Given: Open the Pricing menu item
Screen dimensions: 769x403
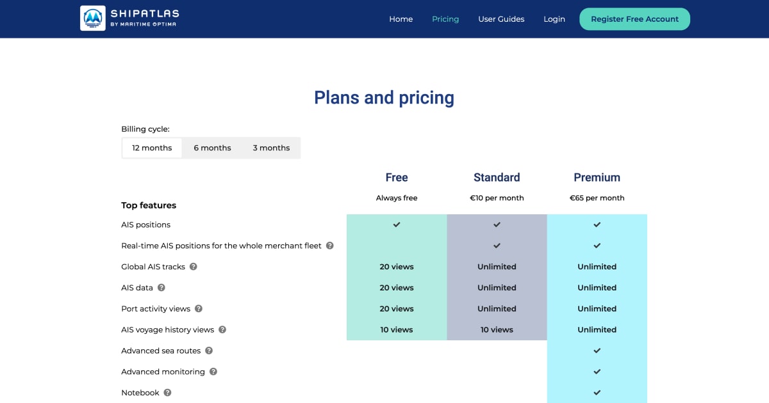Looking at the screenshot, I should (x=445, y=19).
